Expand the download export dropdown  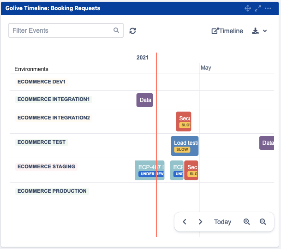pyautogui.click(x=260, y=31)
